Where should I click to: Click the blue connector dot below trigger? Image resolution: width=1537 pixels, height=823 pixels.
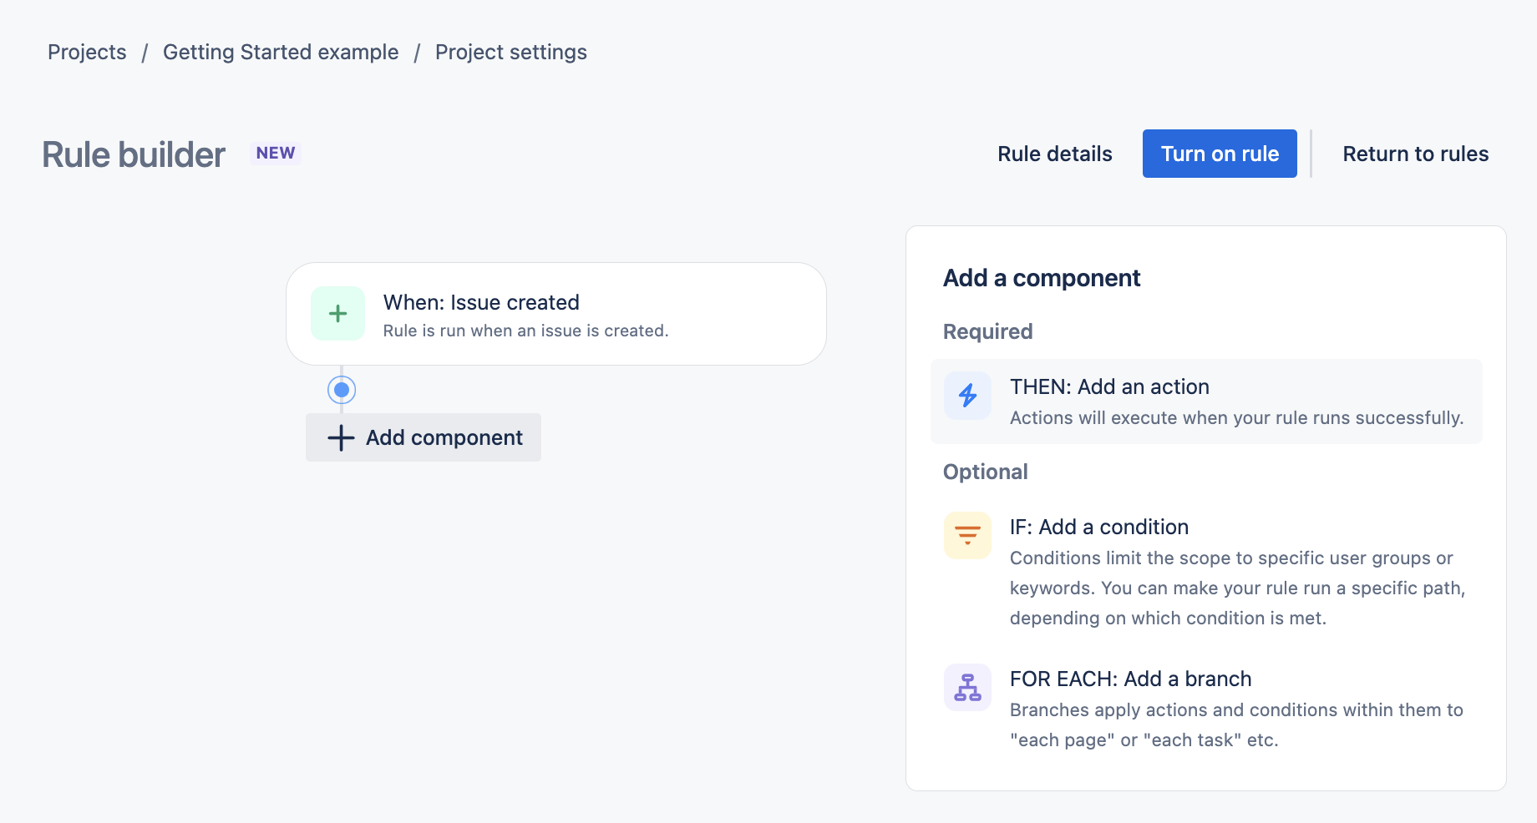[x=342, y=390]
